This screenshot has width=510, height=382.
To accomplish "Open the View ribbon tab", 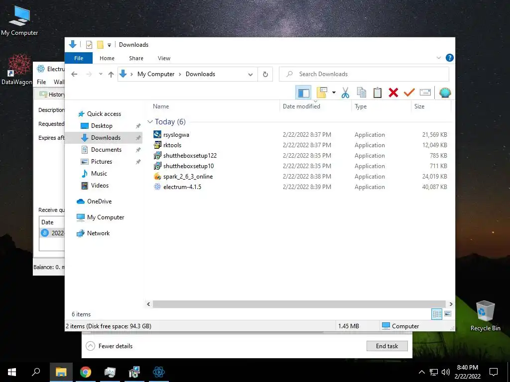I will (x=164, y=58).
